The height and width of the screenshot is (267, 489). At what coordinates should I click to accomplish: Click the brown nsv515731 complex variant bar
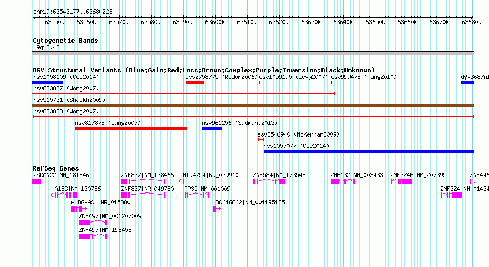click(253, 105)
